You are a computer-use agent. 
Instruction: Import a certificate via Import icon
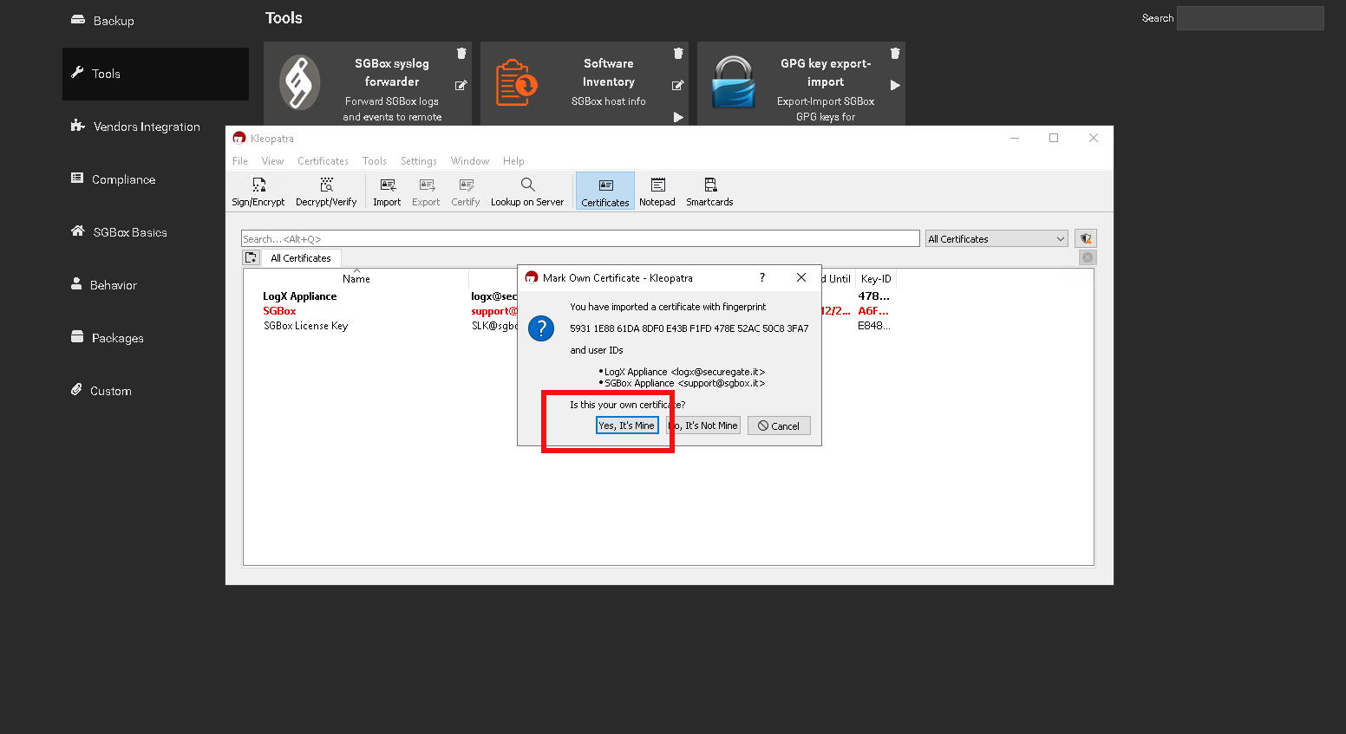pos(387,192)
